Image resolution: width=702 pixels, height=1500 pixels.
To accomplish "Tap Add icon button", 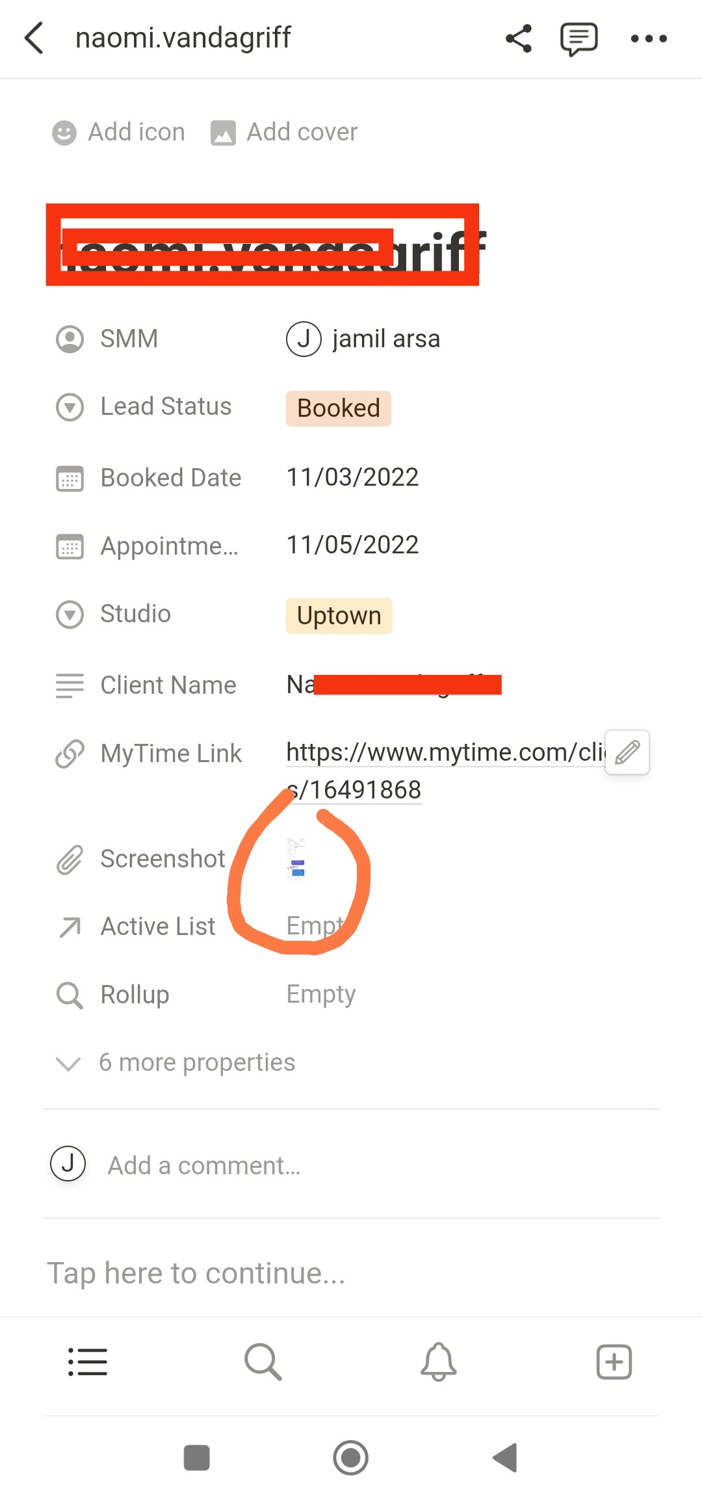I will (x=120, y=132).
